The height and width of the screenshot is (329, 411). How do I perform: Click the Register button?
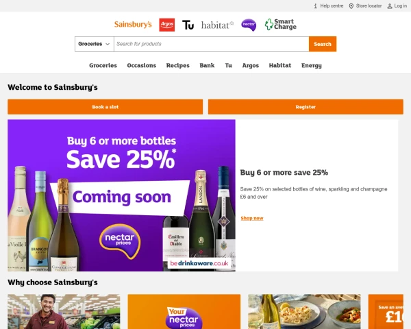click(306, 107)
